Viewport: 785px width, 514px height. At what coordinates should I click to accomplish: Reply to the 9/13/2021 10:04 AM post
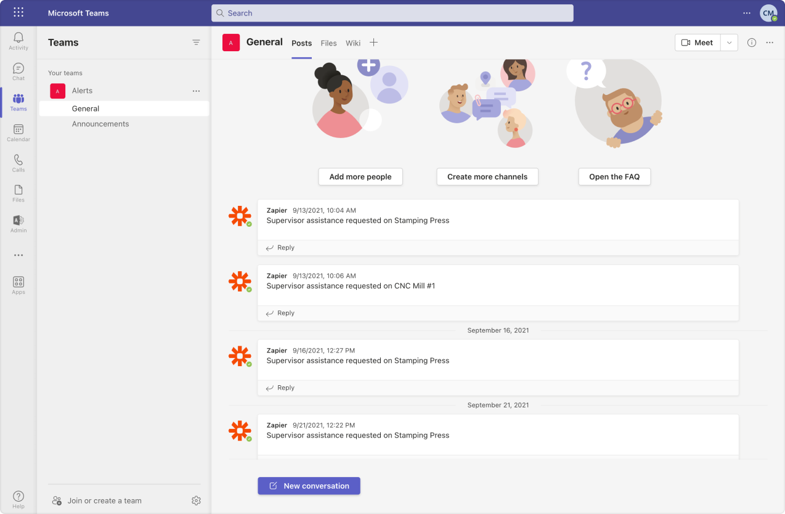point(280,248)
